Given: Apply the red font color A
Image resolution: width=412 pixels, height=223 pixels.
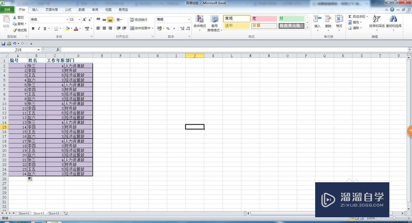Looking at the screenshot, I should point(76,28).
